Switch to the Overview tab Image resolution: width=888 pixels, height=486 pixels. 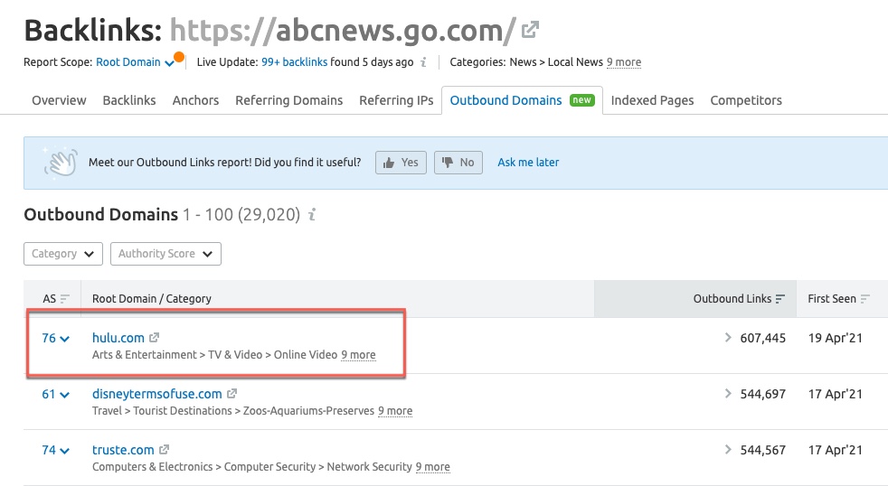click(x=59, y=100)
